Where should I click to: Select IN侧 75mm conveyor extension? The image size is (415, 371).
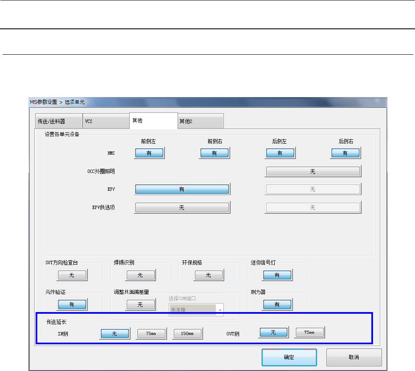[x=151, y=333]
